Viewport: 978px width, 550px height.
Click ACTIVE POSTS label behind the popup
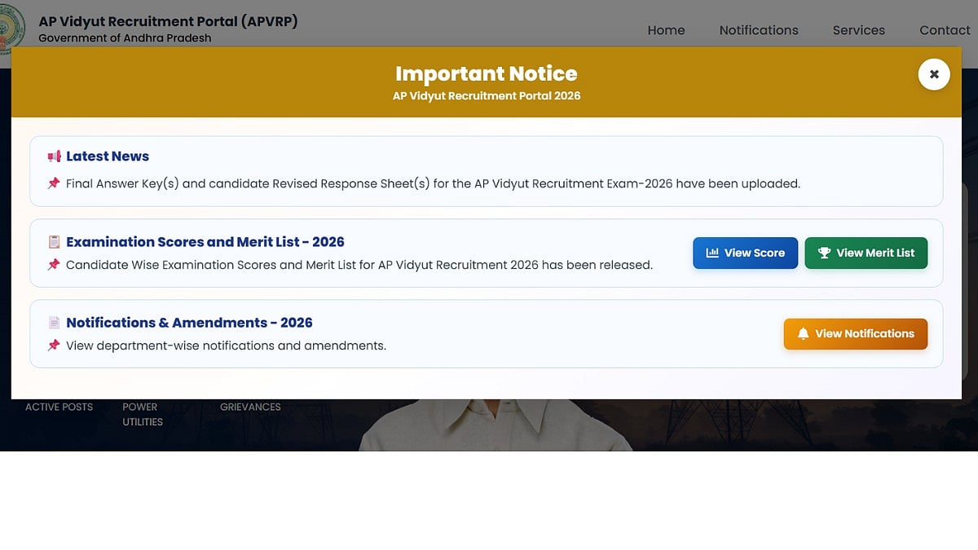click(59, 407)
